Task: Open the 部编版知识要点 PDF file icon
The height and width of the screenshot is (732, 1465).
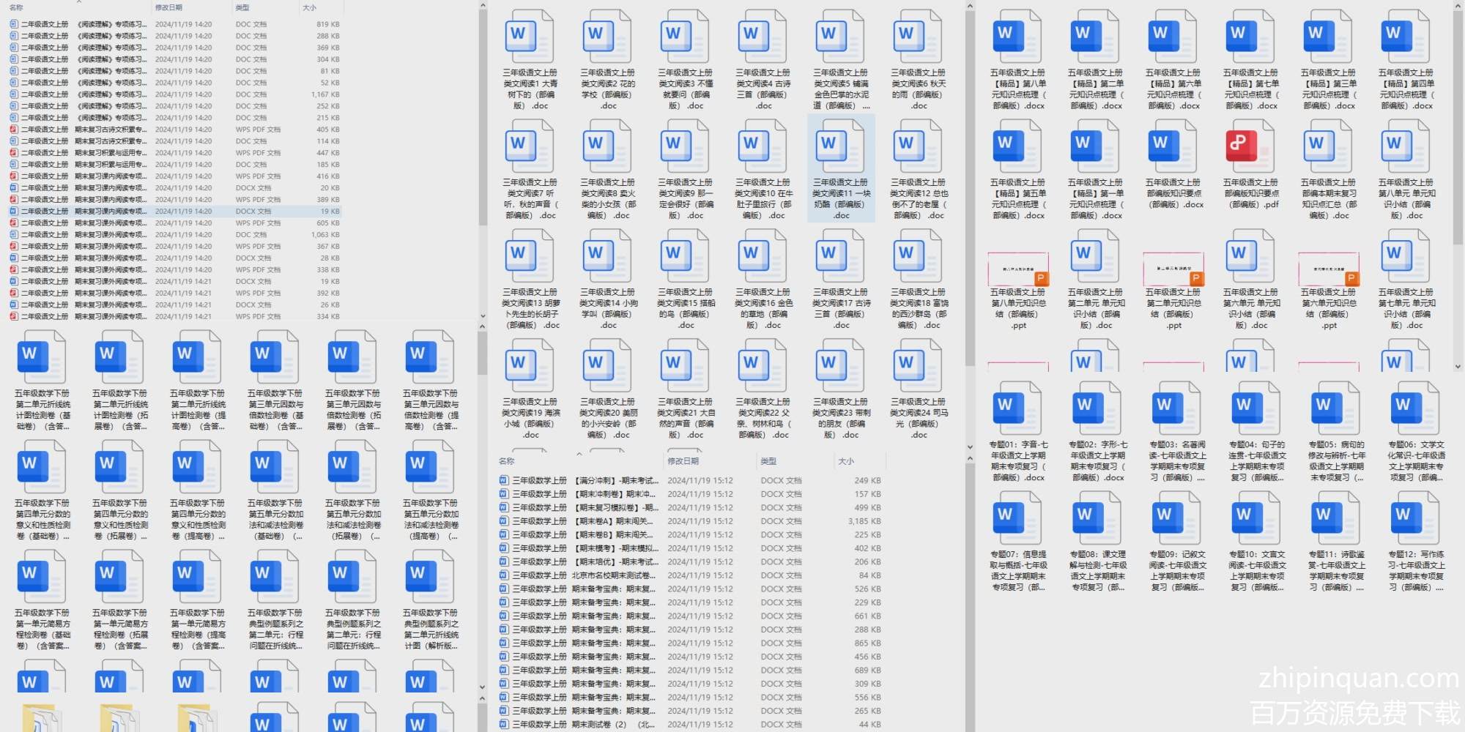Action: (x=1250, y=147)
